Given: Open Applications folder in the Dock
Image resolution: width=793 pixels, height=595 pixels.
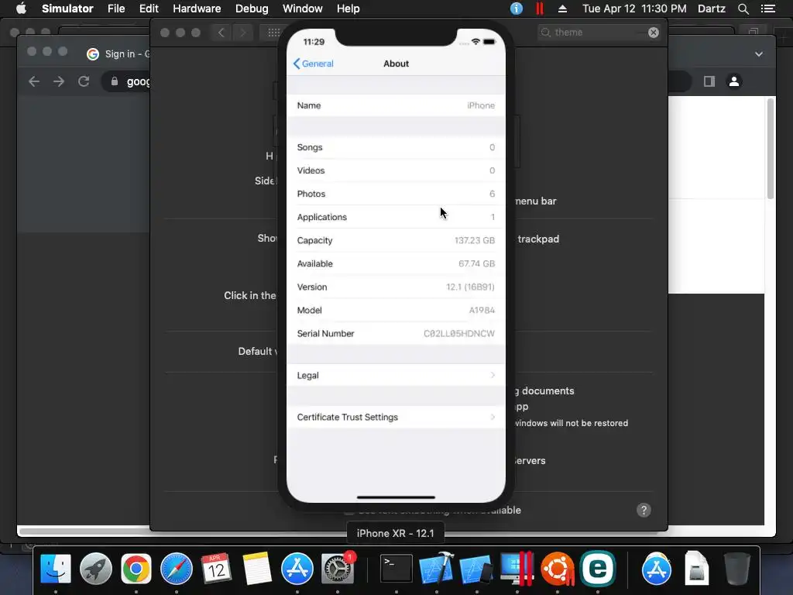Looking at the screenshot, I should click(657, 568).
